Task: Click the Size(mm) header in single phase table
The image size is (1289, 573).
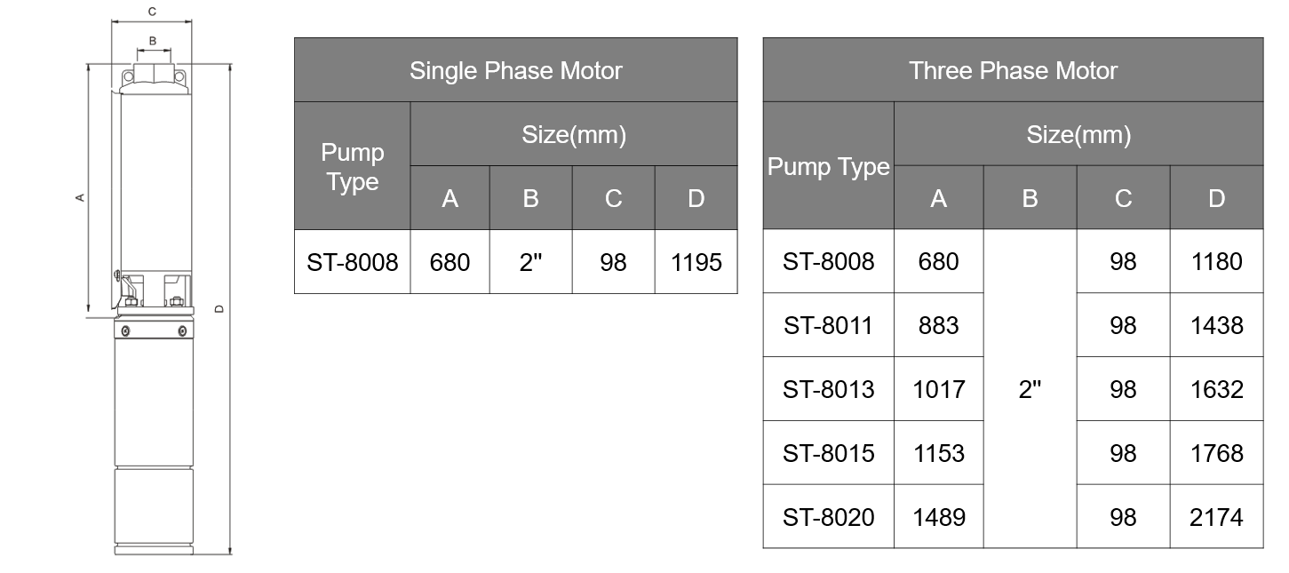Action: [574, 134]
